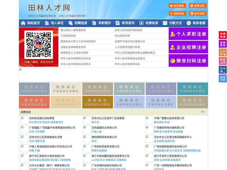Click 免费注册 free registration button

[x=198, y=6]
